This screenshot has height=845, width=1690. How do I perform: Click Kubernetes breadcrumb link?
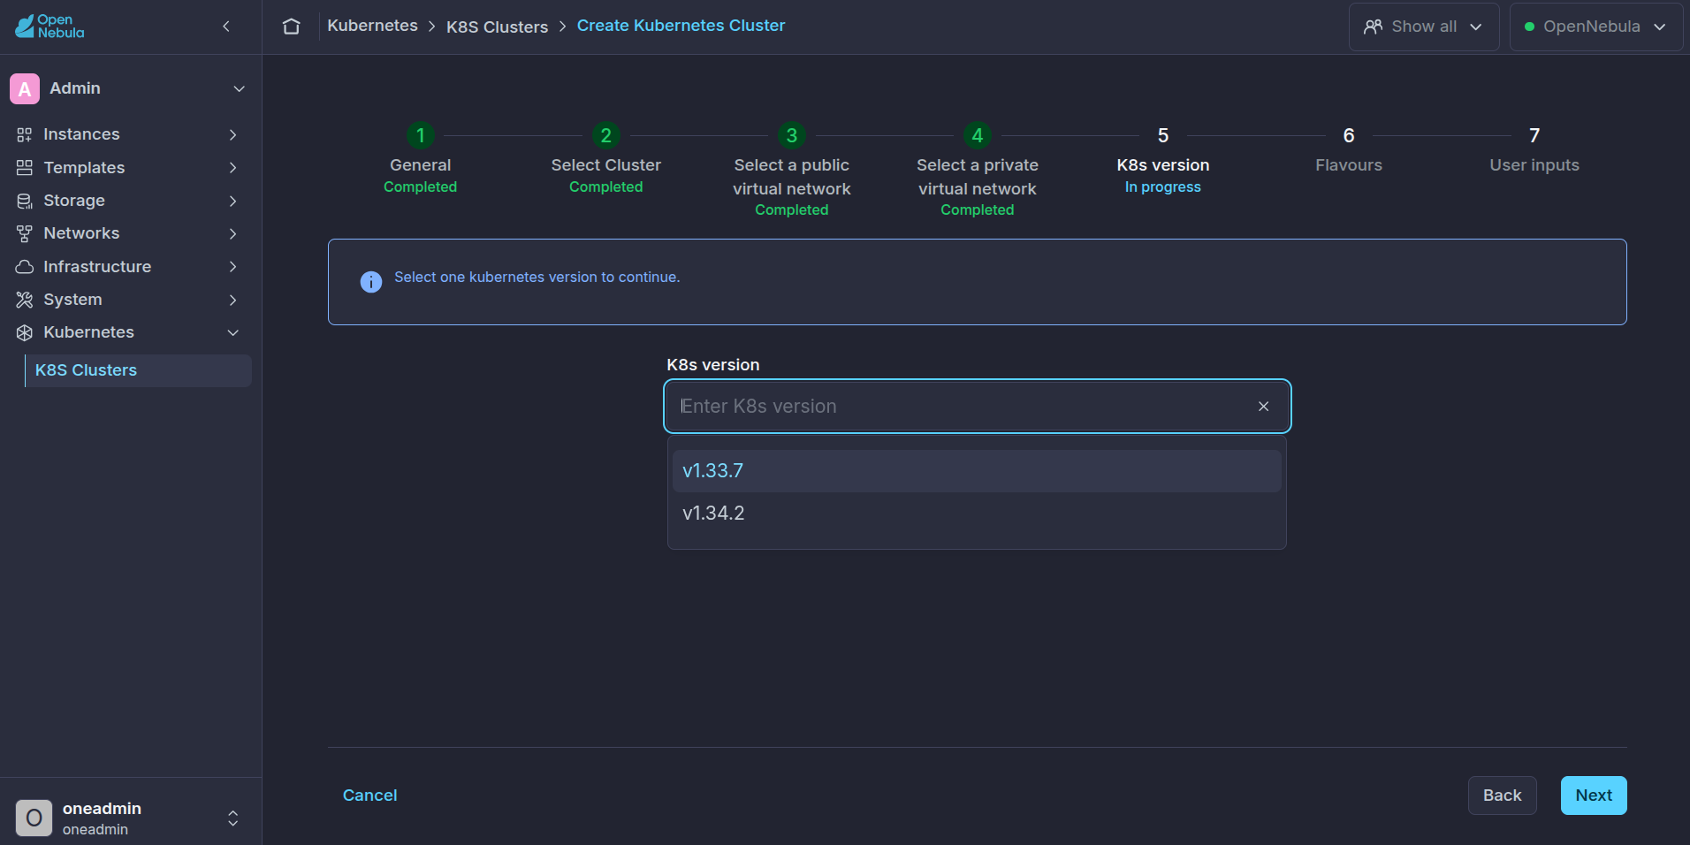click(372, 26)
